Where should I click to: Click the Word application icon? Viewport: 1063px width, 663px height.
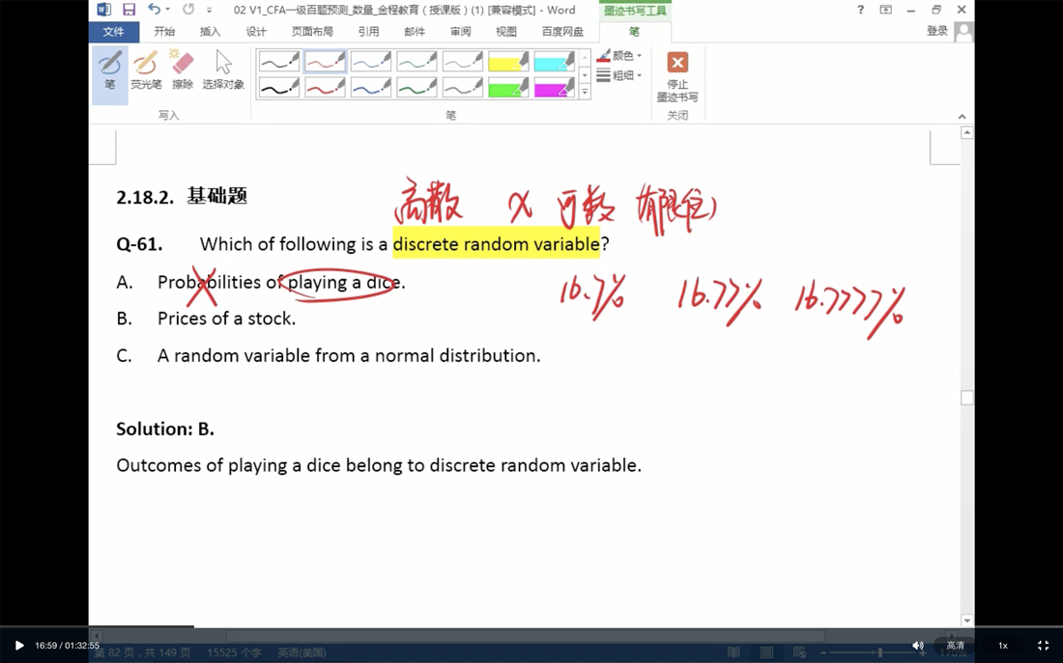click(103, 10)
